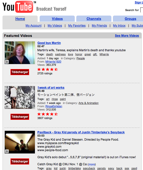The width and height of the screenshot is (143, 170).
Task: Visit MHarris1920 user profile link
Action: point(53,62)
